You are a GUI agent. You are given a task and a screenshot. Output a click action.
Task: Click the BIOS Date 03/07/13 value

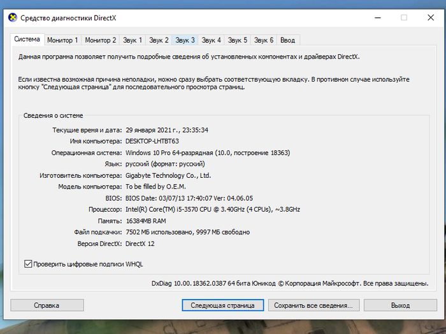189,198
